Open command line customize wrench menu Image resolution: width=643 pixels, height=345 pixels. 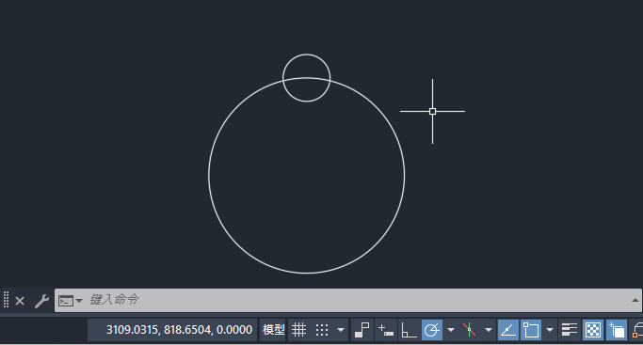[x=41, y=301]
